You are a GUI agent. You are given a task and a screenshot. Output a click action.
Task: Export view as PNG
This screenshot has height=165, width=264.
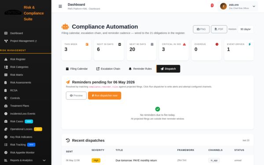[x=201, y=29]
